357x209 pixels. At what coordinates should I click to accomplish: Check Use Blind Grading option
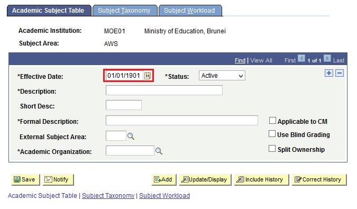[272, 134]
